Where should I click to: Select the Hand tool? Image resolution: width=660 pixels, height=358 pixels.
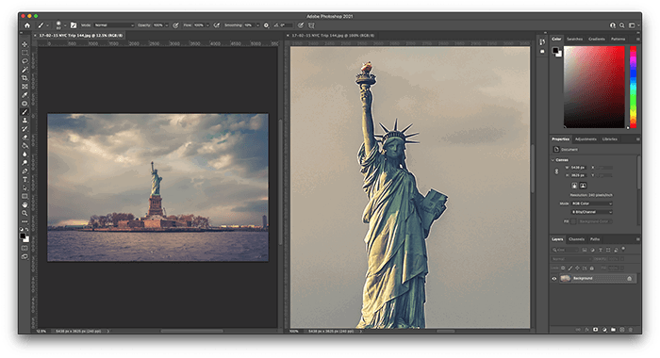25,204
